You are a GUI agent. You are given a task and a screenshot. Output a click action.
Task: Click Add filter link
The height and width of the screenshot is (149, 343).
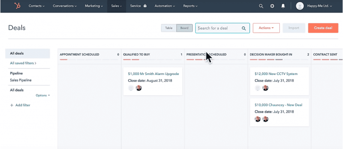pyautogui.click(x=23, y=105)
